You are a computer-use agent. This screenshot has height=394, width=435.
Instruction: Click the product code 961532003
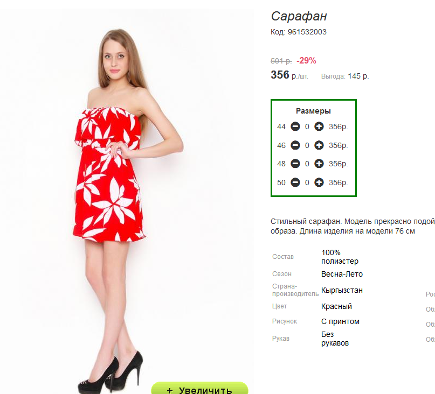[307, 32]
